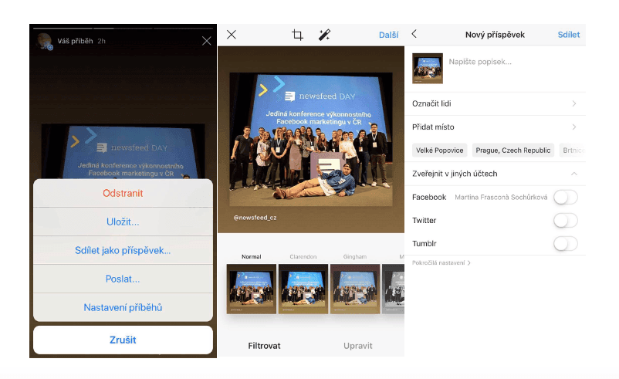Enable Twitter sharing switch
The width and height of the screenshot is (619, 379).
[x=565, y=221]
